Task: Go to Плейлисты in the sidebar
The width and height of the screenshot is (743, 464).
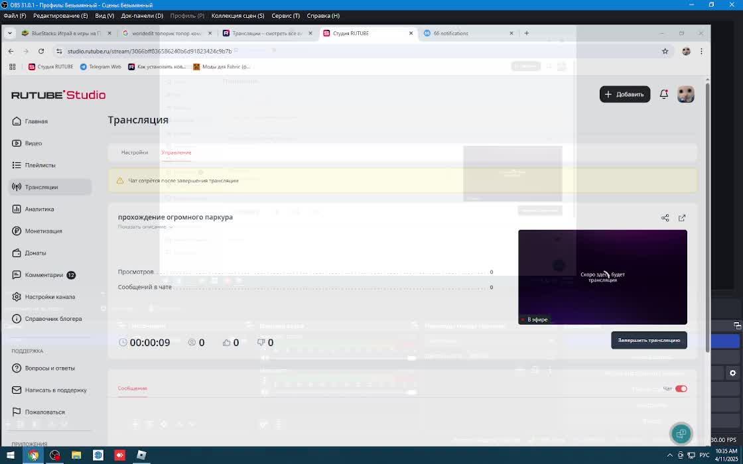Action: pos(34,165)
